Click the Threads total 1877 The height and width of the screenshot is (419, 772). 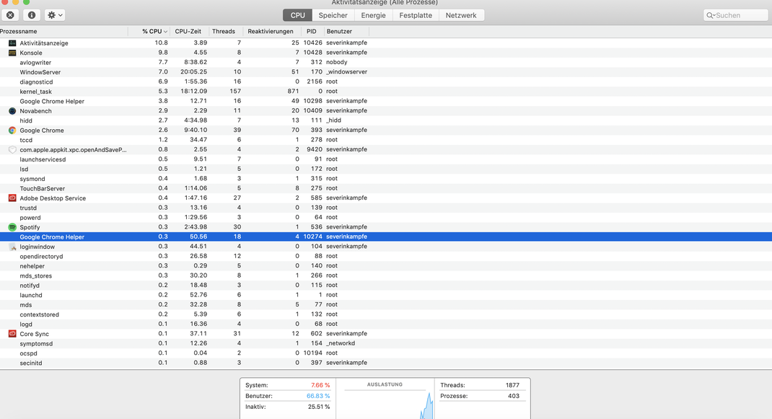pos(512,385)
